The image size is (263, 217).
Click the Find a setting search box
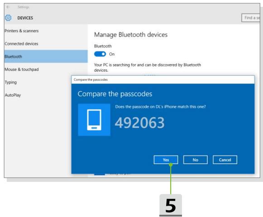coord(251,18)
